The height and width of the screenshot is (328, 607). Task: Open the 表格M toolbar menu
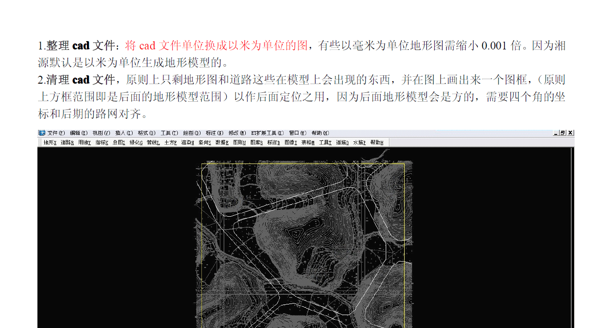point(308,143)
